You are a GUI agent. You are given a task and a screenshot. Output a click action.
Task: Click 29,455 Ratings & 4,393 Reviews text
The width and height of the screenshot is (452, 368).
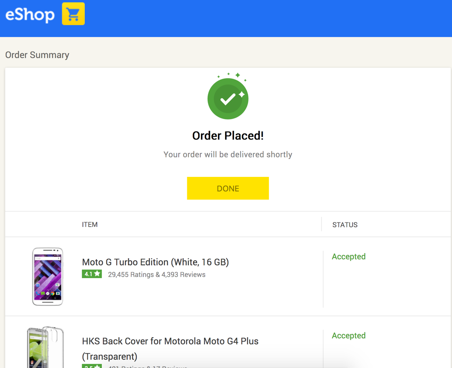click(x=156, y=275)
